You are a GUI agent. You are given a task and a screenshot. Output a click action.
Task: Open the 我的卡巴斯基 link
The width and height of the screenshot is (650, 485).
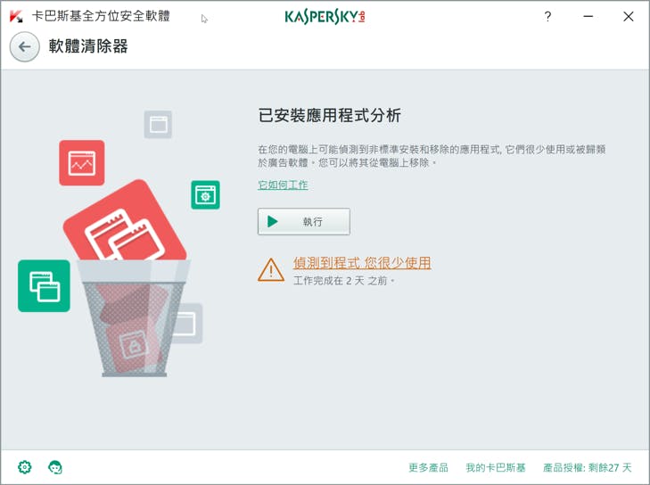[x=496, y=467]
